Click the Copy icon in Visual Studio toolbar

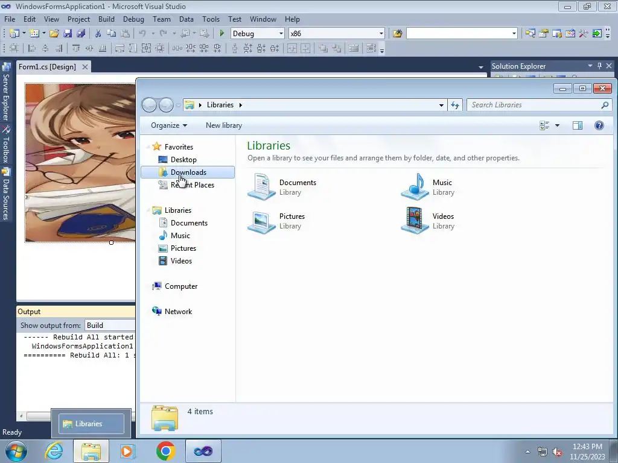[x=112, y=34]
